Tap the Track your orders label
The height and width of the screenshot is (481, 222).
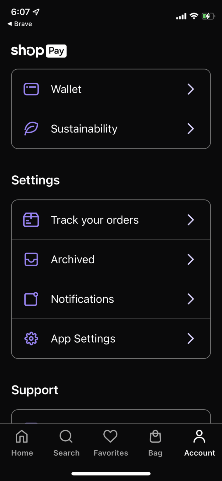pos(95,220)
